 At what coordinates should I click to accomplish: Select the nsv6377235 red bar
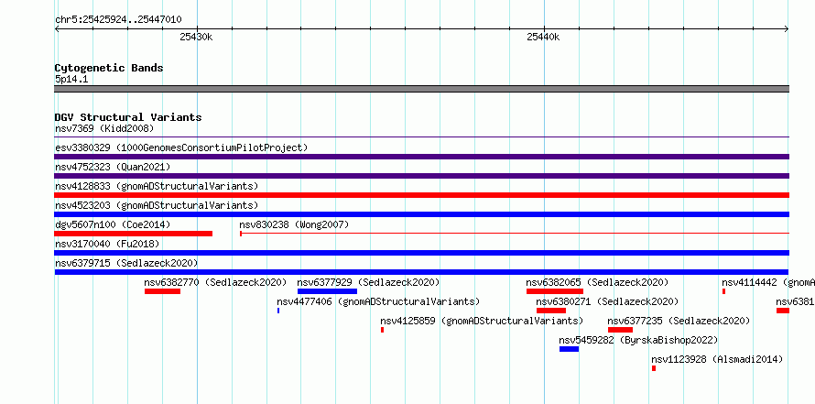(620, 330)
